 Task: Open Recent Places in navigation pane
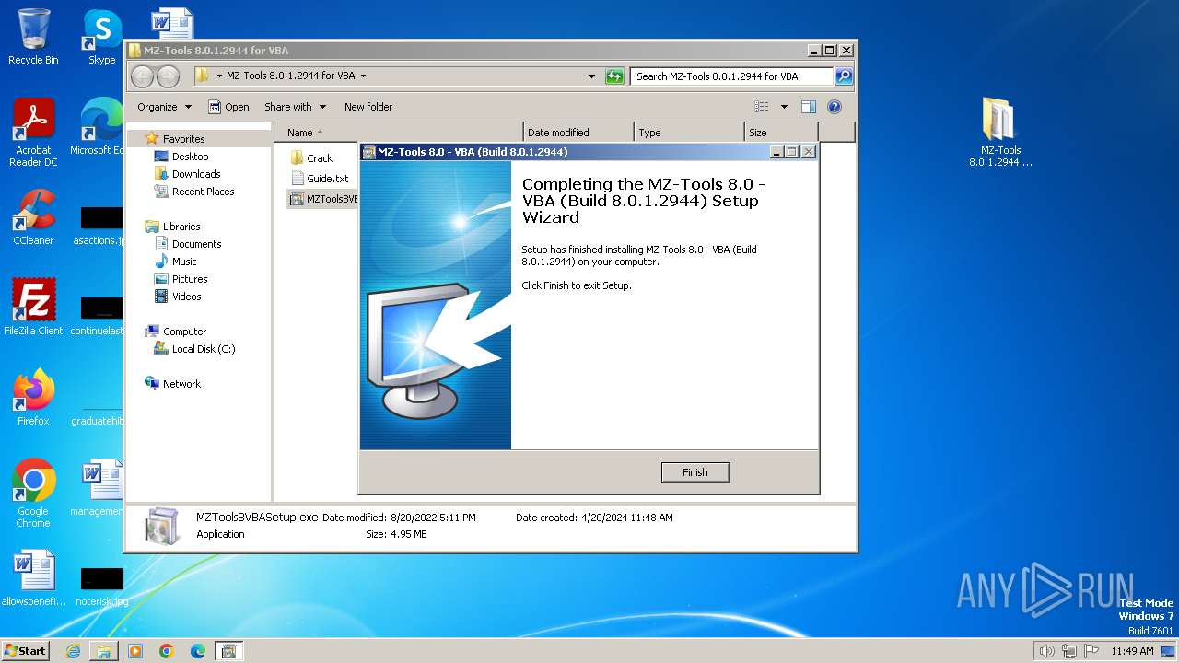pos(203,192)
